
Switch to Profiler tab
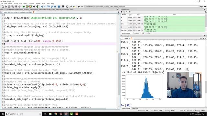coord(148,33)
